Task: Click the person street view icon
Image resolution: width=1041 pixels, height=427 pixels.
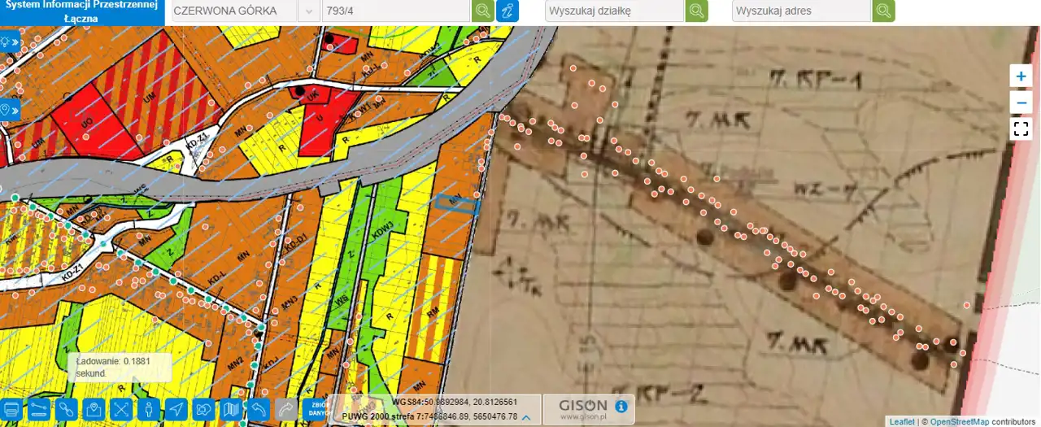Action: click(x=149, y=408)
